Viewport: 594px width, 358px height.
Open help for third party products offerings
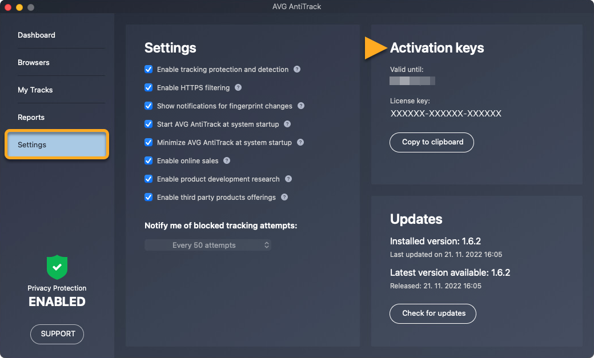(284, 197)
